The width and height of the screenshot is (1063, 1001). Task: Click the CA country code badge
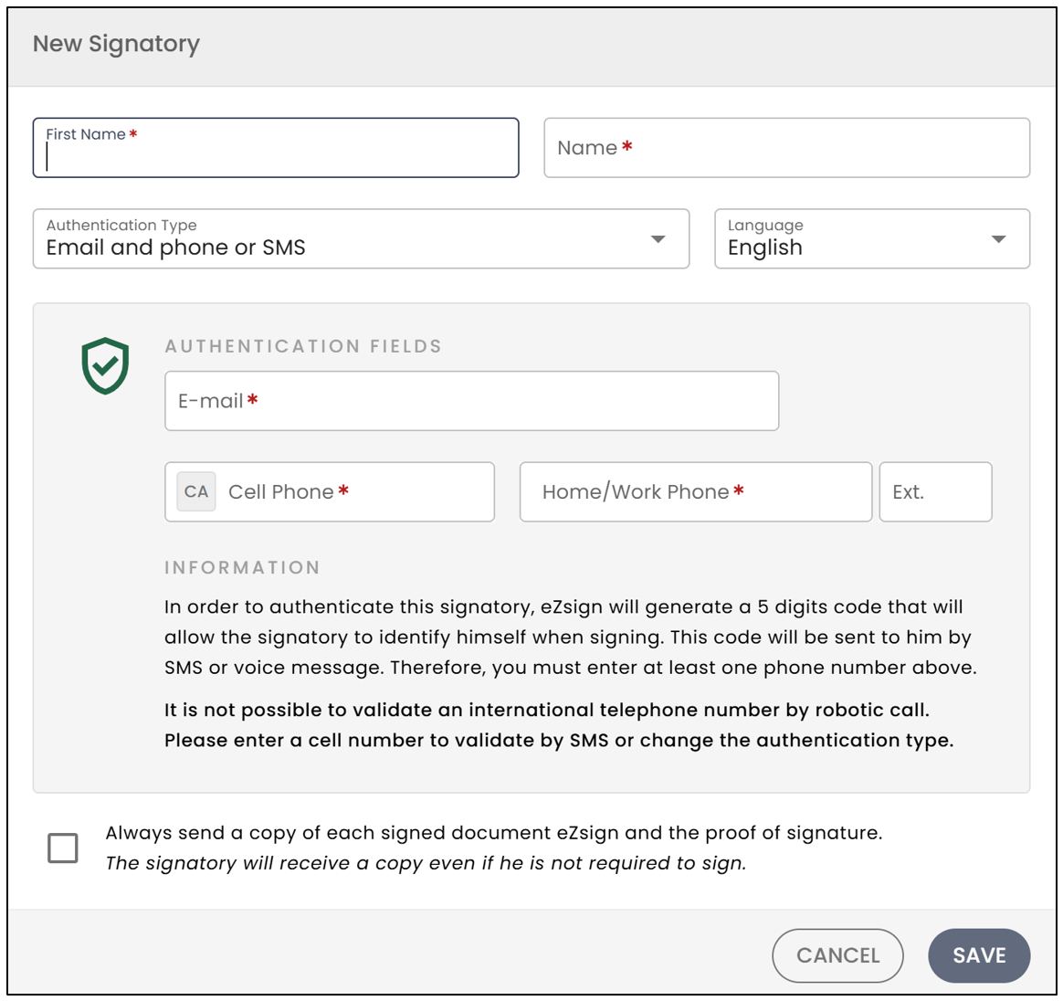pos(196,491)
